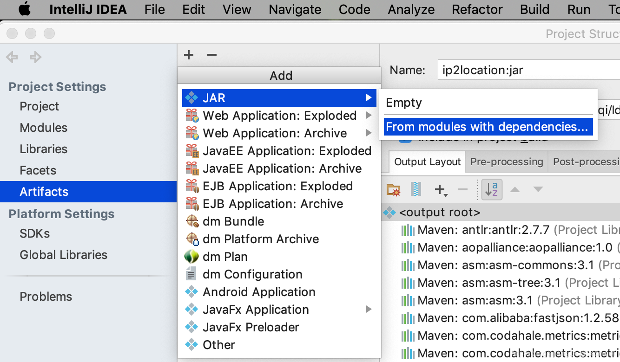The image size is (620, 362).
Task: Click the JavaFx Application diamond icon
Action: point(191,310)
